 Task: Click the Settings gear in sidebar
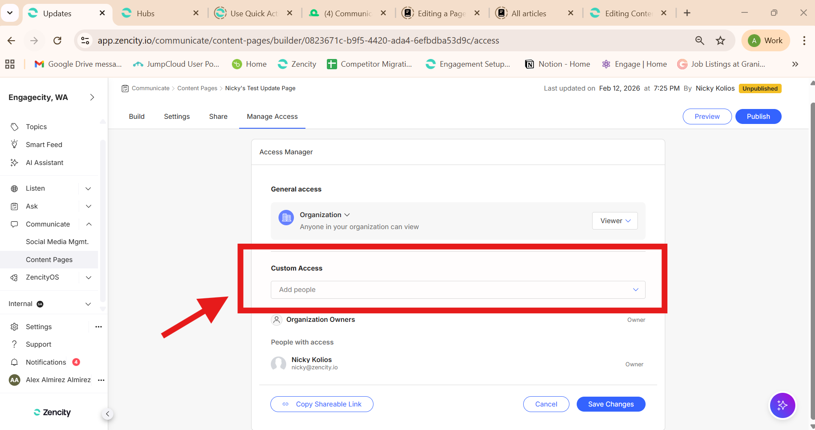[x=15, y=327]
